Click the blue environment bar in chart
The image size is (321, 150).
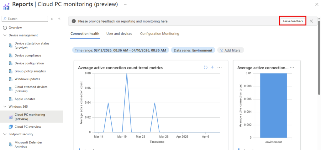[273, 105]
